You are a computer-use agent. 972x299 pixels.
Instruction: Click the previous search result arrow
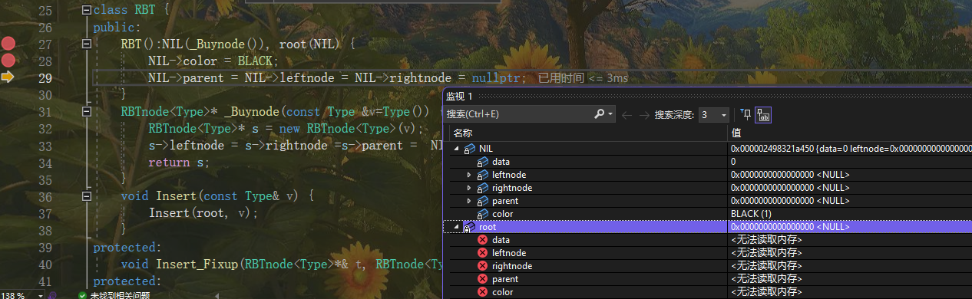[x=626, y=115]
